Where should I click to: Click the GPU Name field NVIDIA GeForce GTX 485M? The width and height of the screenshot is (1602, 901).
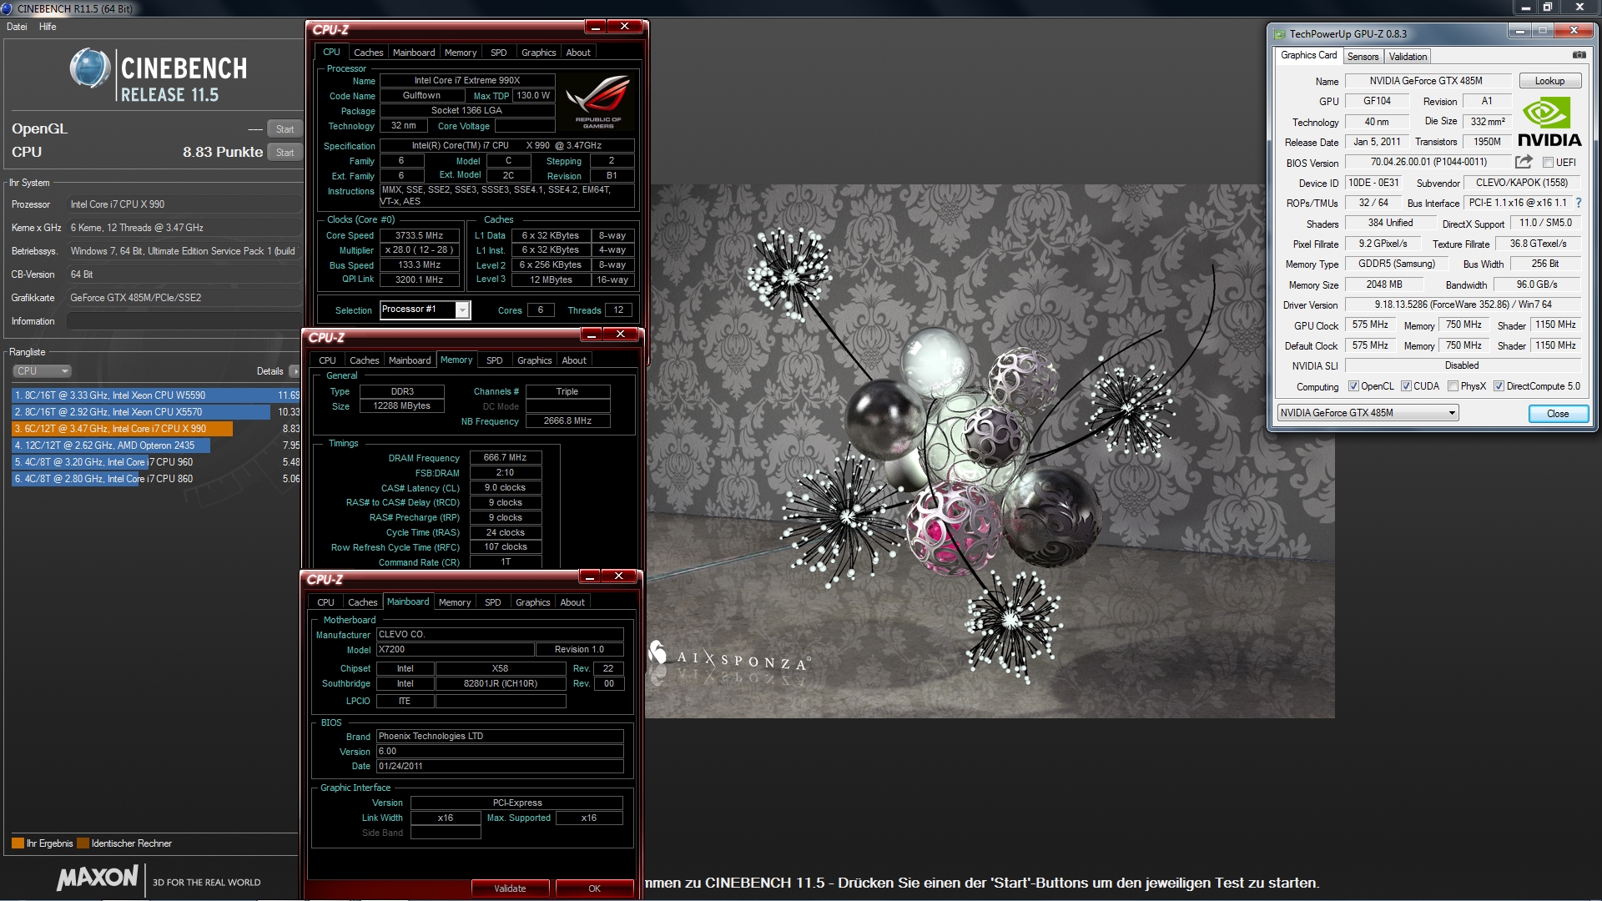1426,81
